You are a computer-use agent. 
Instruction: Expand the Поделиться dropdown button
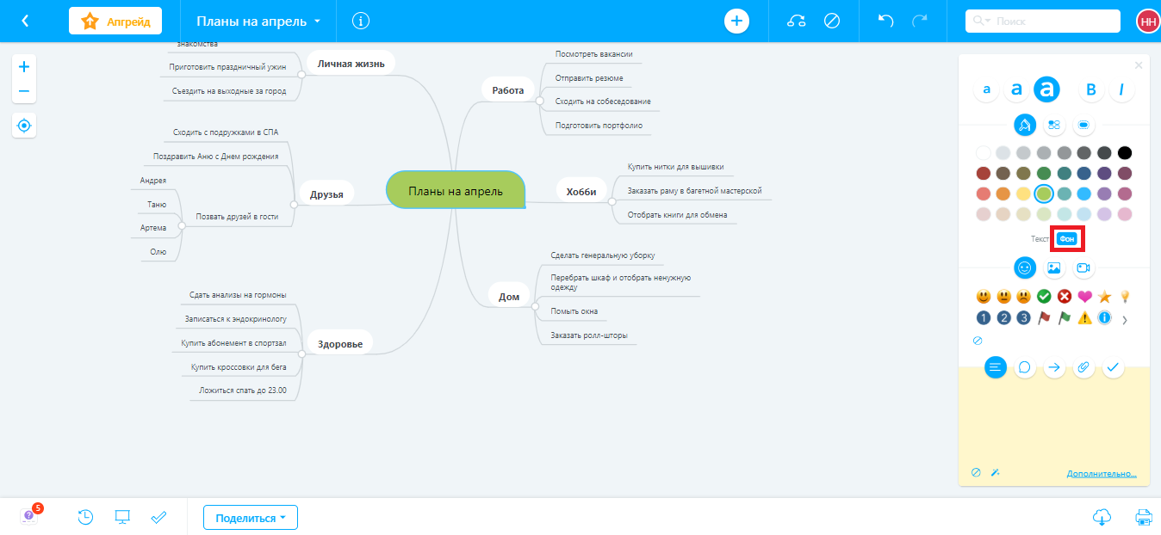(251, 518)
